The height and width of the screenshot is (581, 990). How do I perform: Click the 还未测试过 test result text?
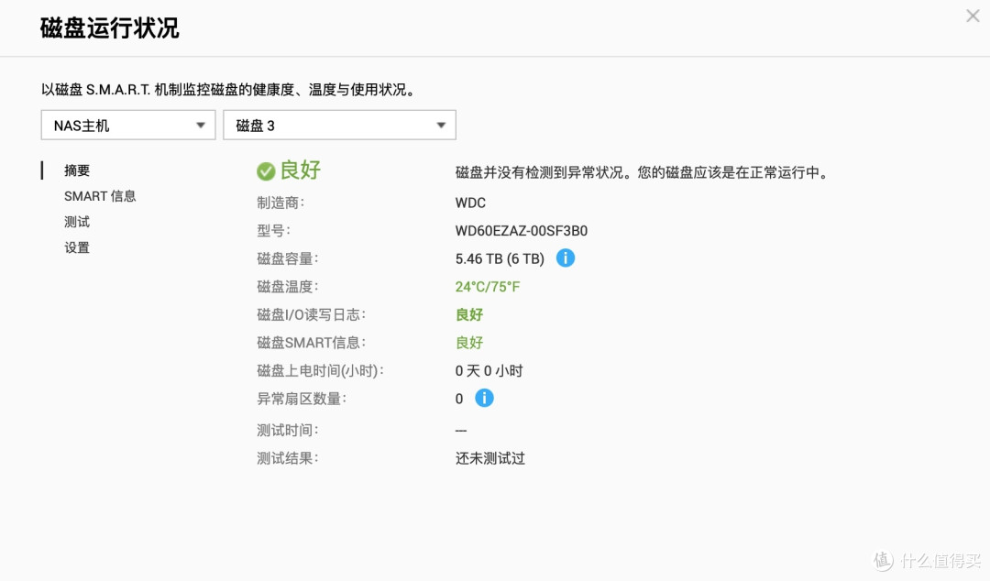[490, 457]
